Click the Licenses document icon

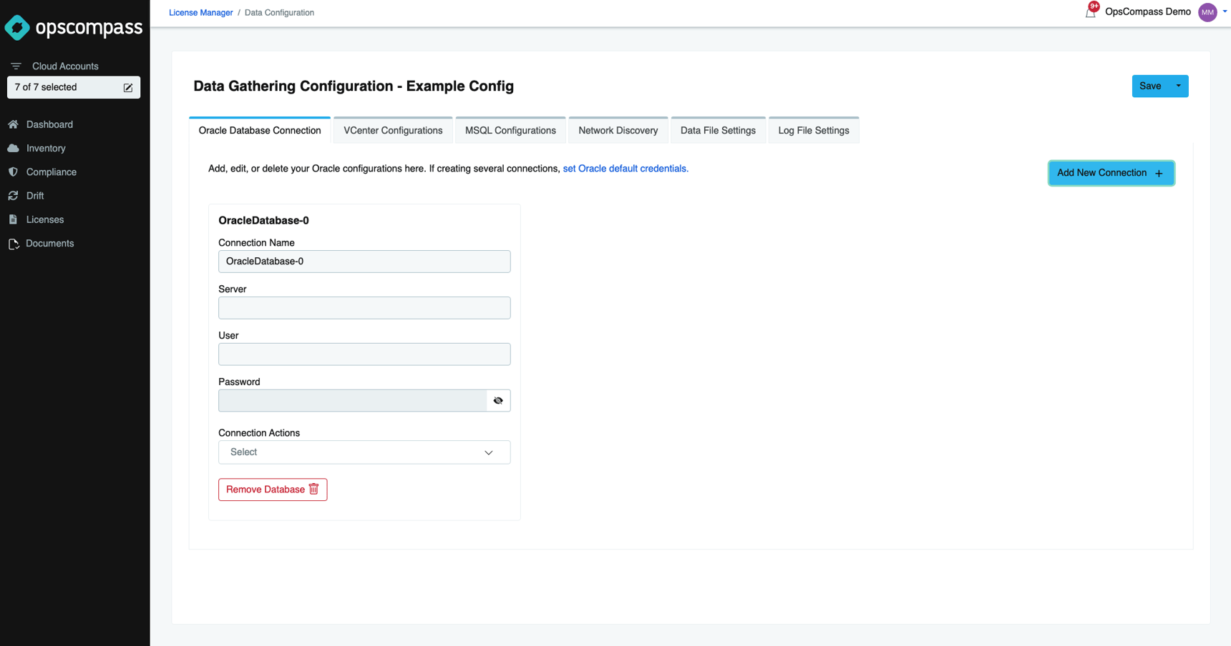(x=13, y=219)
